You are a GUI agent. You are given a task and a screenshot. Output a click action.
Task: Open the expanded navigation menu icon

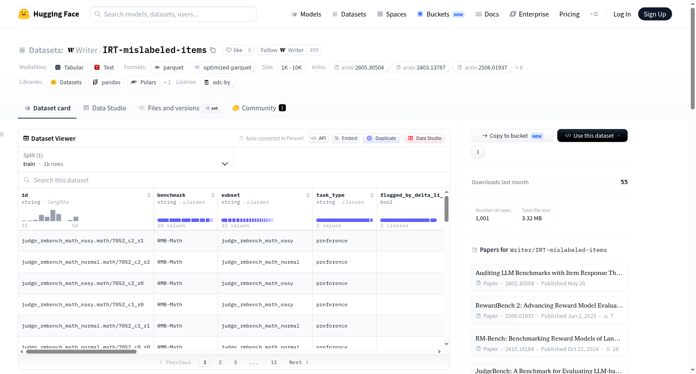[x=594, y=14]
